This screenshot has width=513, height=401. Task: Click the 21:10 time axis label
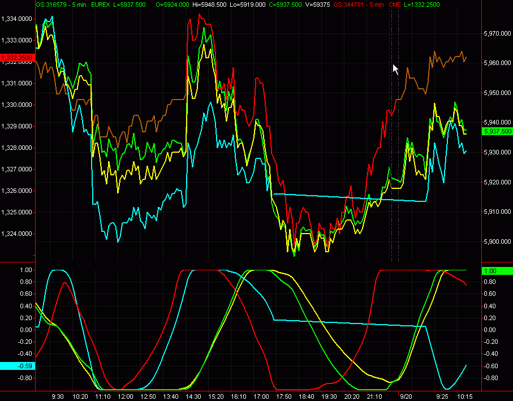point(374,396)
